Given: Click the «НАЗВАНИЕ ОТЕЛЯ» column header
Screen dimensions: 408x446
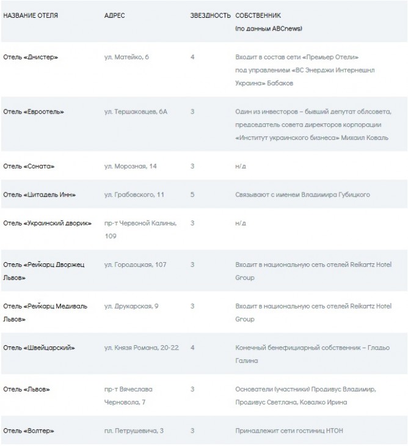Looking at the screenshot, I should click(31, 15).
